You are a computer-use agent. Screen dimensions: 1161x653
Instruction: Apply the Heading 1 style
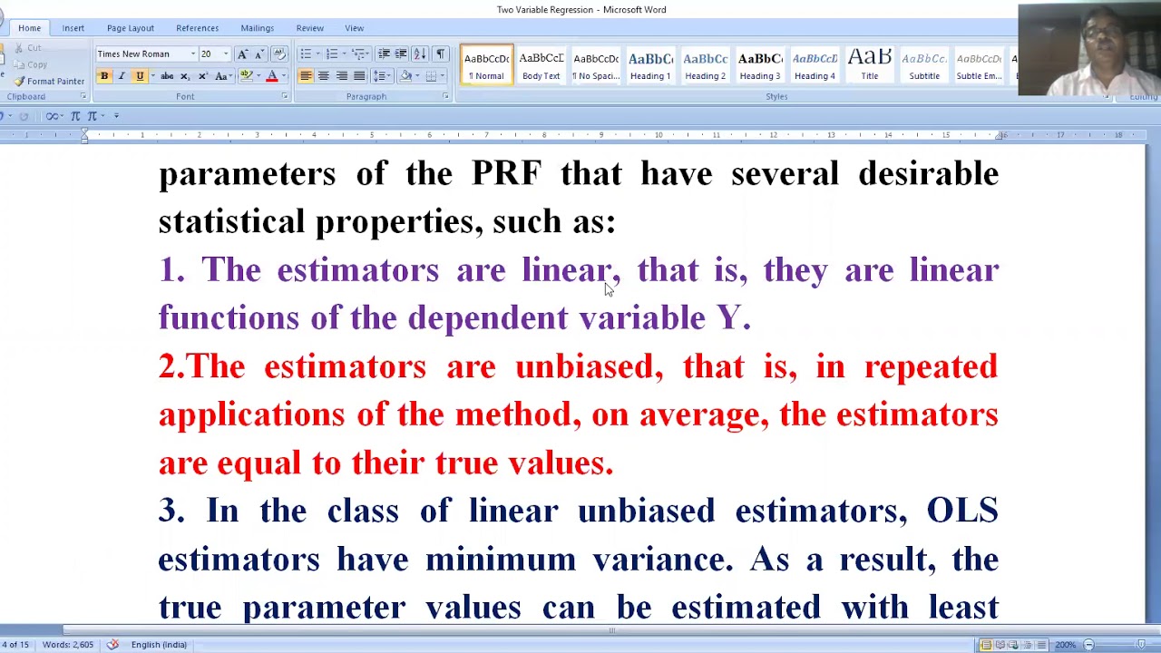(x=650, y=65)
